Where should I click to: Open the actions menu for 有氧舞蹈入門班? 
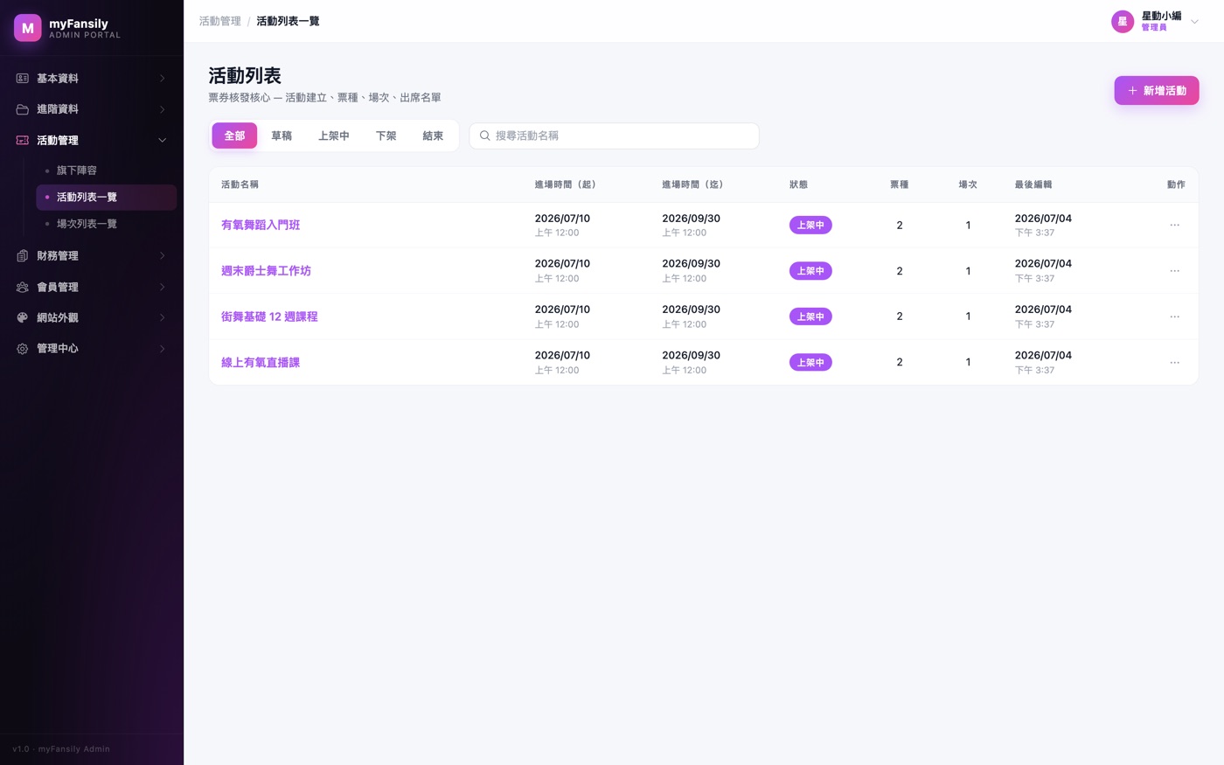1174,226
